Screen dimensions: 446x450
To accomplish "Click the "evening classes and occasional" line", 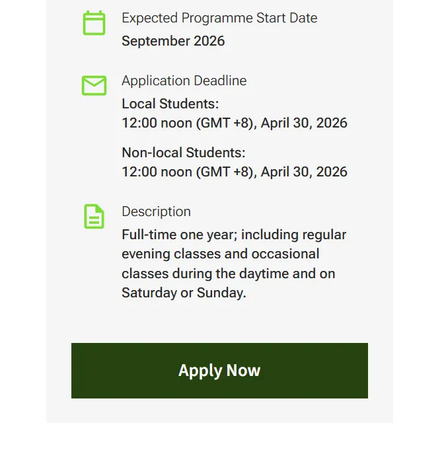I will (220, 254).
